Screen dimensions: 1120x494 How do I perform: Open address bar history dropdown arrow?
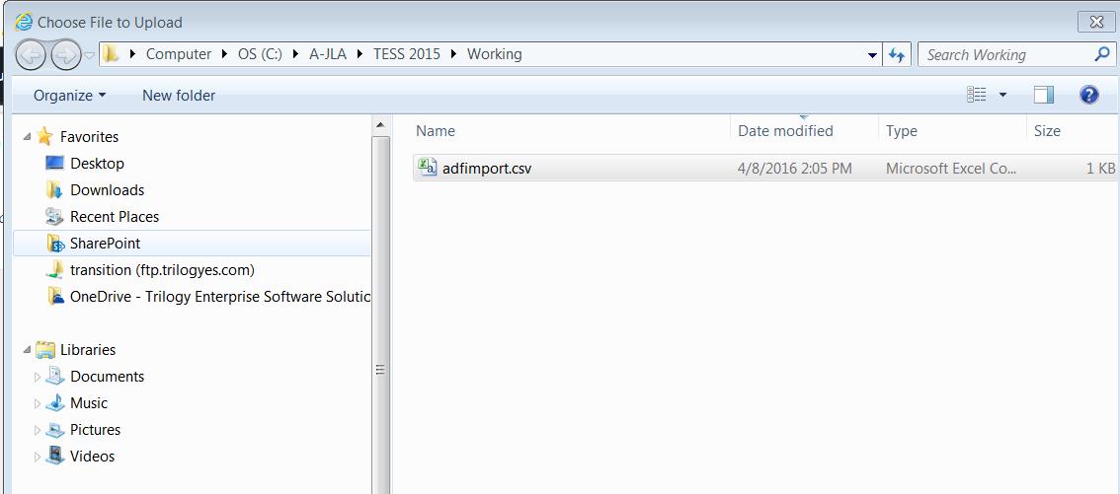(872, 55)
